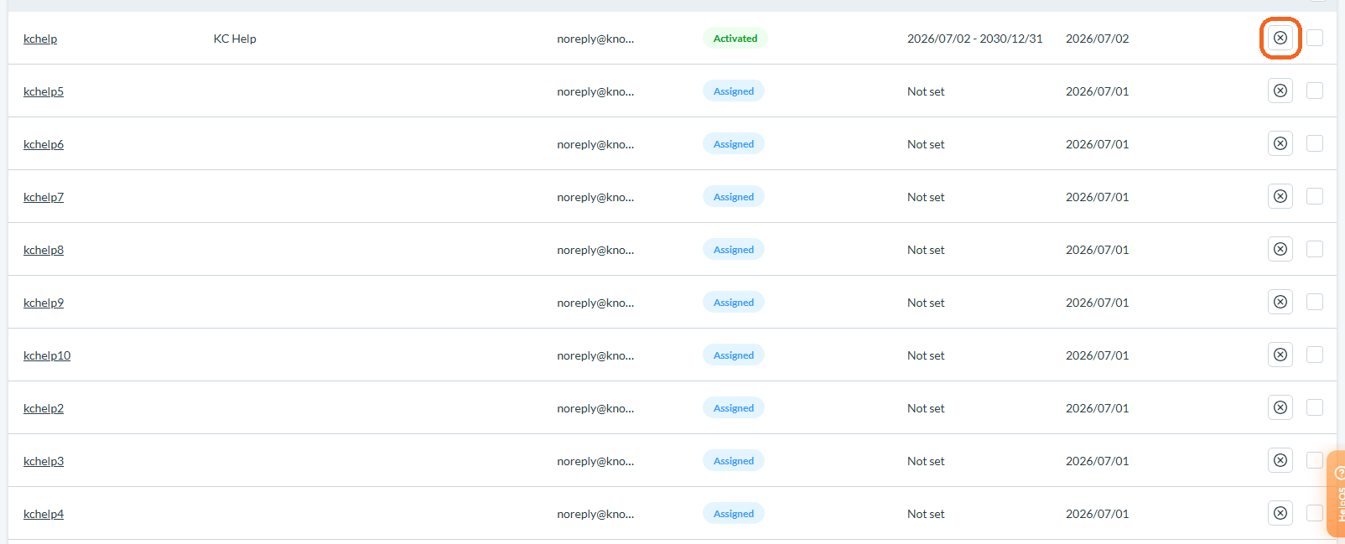Hit the circled-X icon in the kchelp6 row
This screenshot has width=1345, height=544.
pos(1280,143)
